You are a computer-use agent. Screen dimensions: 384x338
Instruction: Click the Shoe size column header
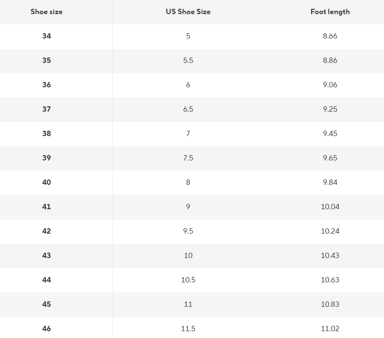46,12
